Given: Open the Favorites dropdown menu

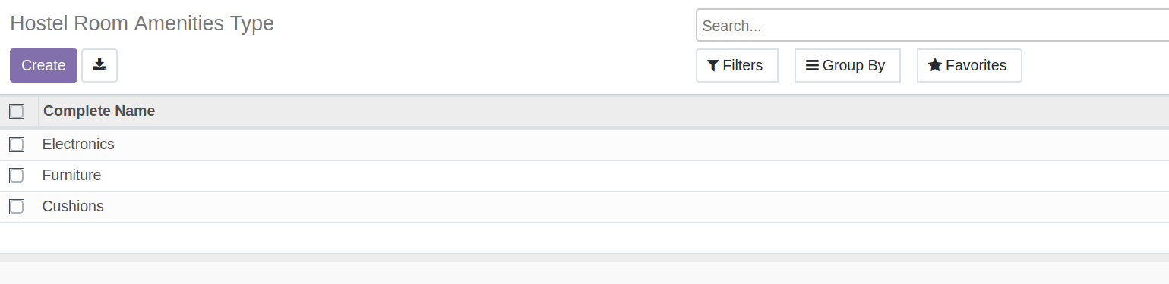Looking at the screenshot, I should click(x=969, y=65).
